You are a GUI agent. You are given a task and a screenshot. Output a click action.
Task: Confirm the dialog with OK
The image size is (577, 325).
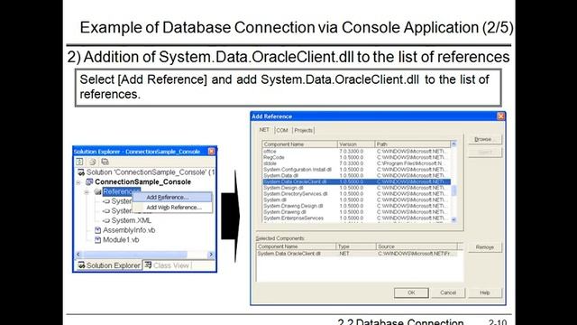411,292
